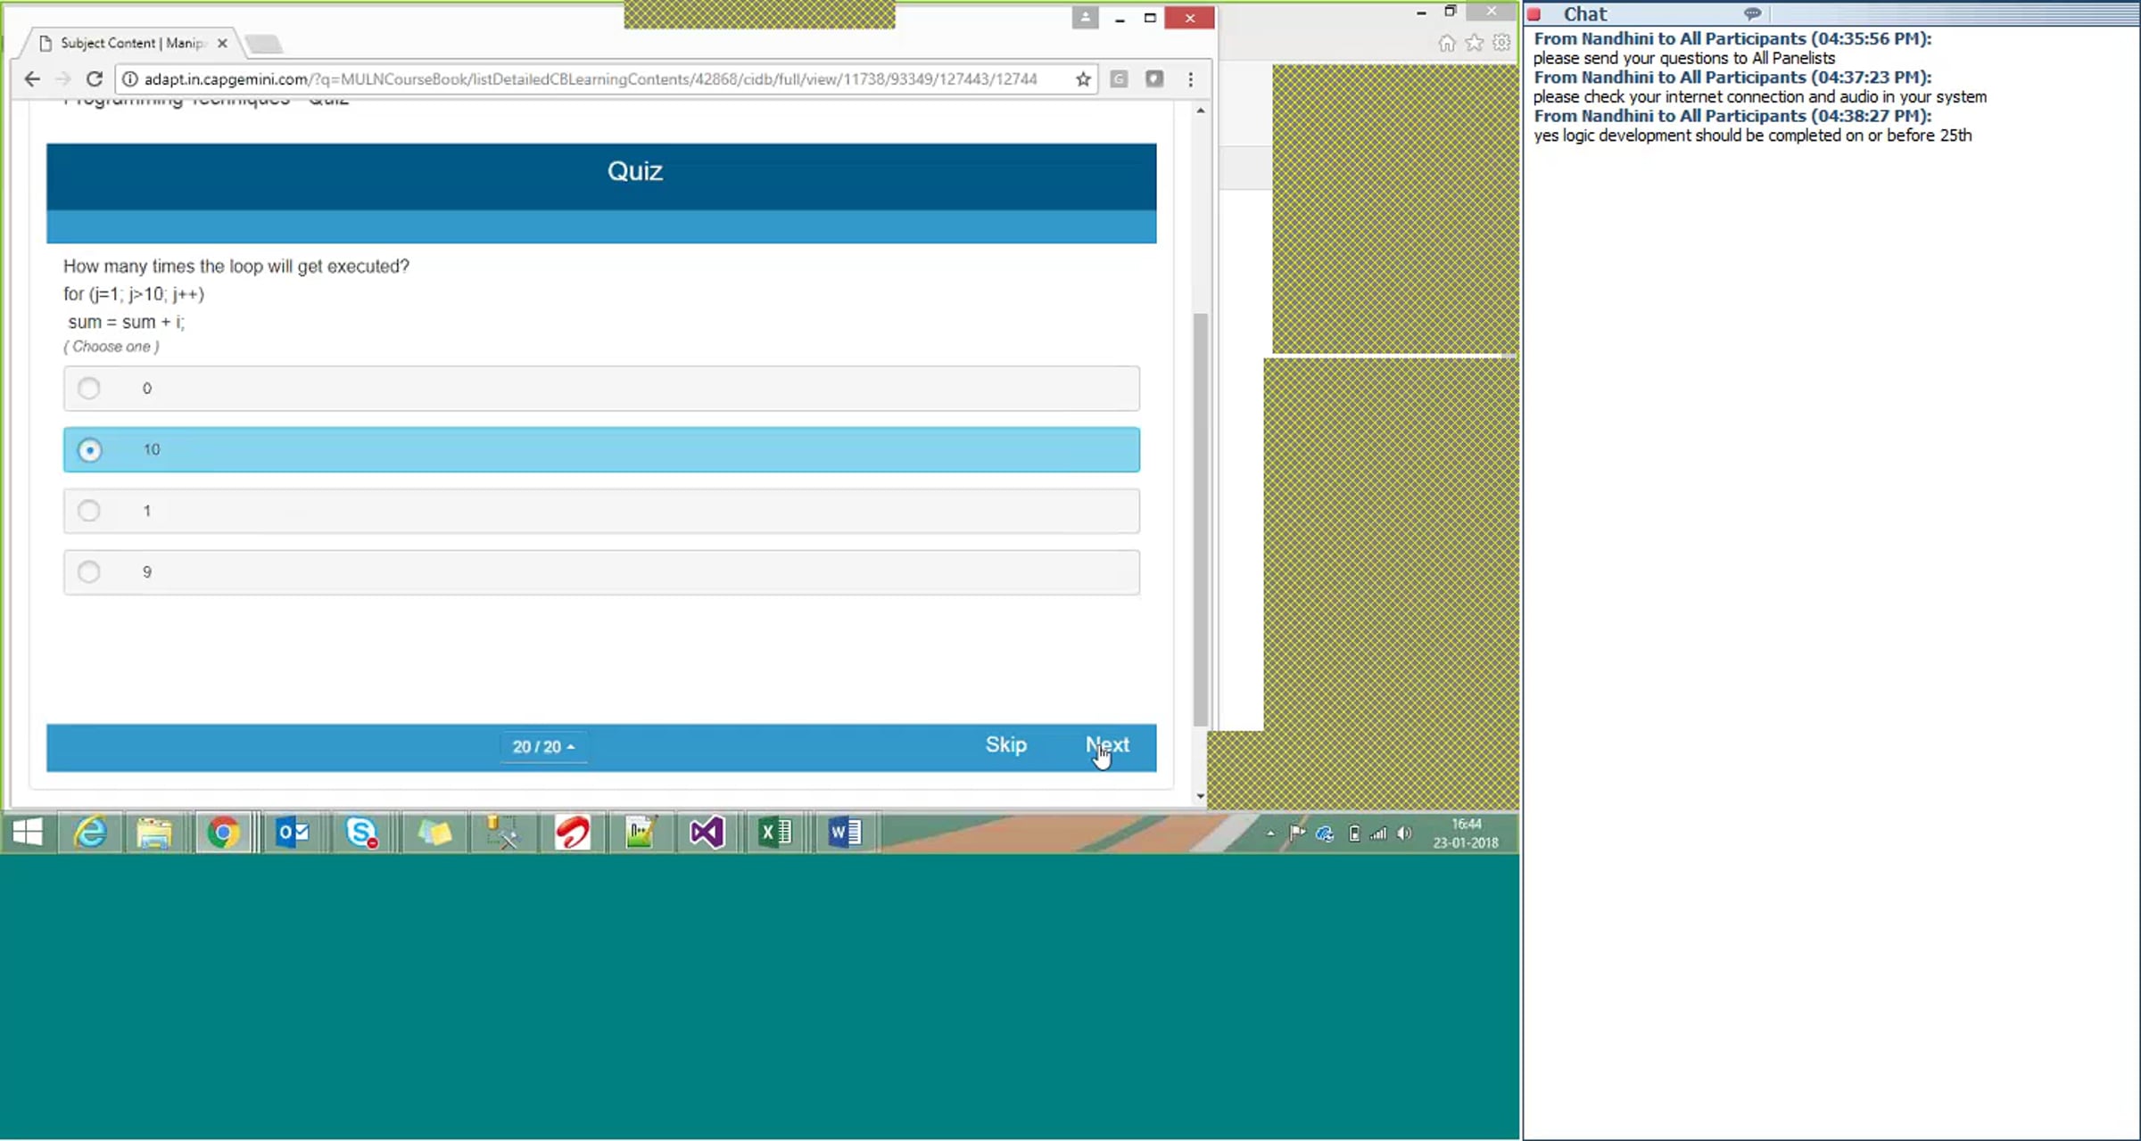Image resolution: width=2141 pixels, height=1141 pixels.
Task: Launch Skype from taskbar
Action: pyautogui.click(x=361, y=833)
